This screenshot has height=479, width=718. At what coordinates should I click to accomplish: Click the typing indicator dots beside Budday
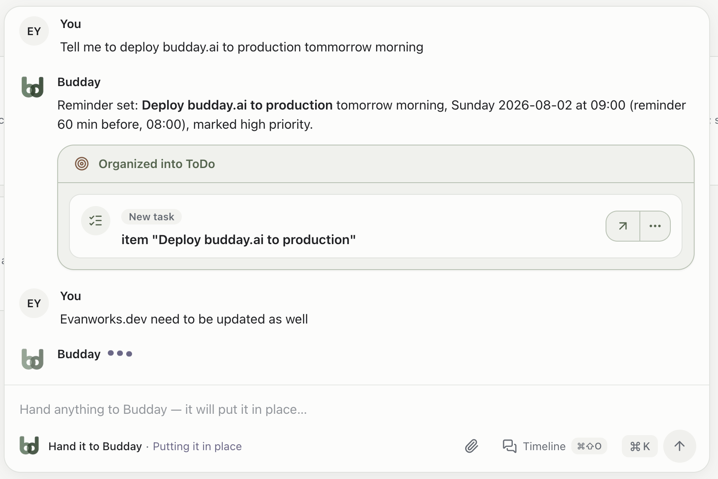tap(120, 354)
